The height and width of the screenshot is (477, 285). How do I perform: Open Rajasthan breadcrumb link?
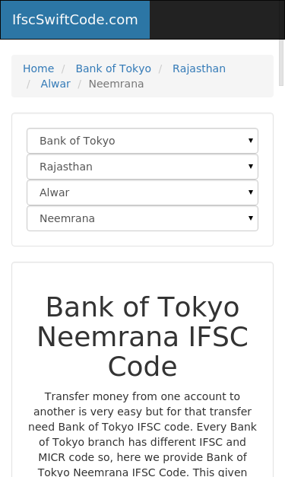pos(199,68)
